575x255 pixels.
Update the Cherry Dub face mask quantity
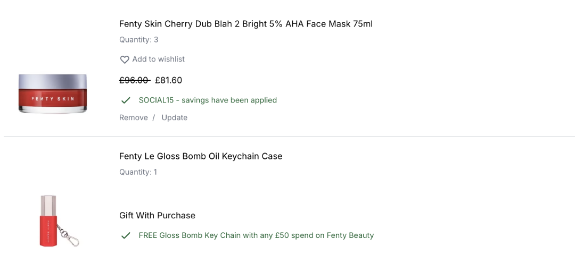point(175,117)
